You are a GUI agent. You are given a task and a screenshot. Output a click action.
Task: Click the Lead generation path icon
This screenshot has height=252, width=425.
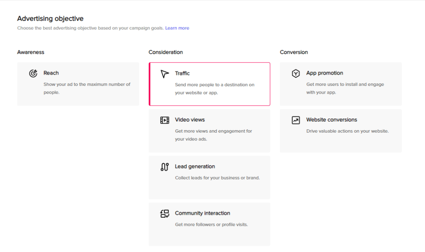point(165,167)
